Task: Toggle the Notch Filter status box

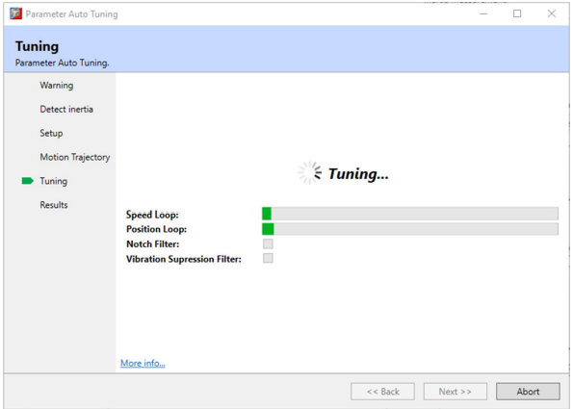Action: (x=268, y=243)
